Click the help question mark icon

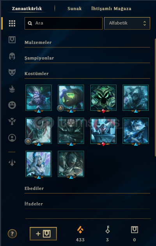pos(12,234)
